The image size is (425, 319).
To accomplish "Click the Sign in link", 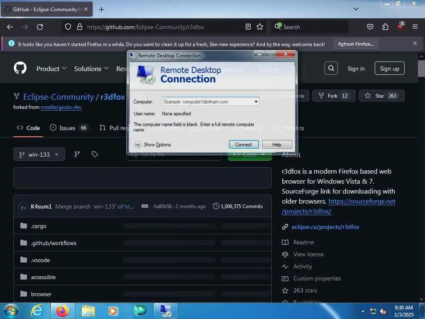I will tap(356, 69).
